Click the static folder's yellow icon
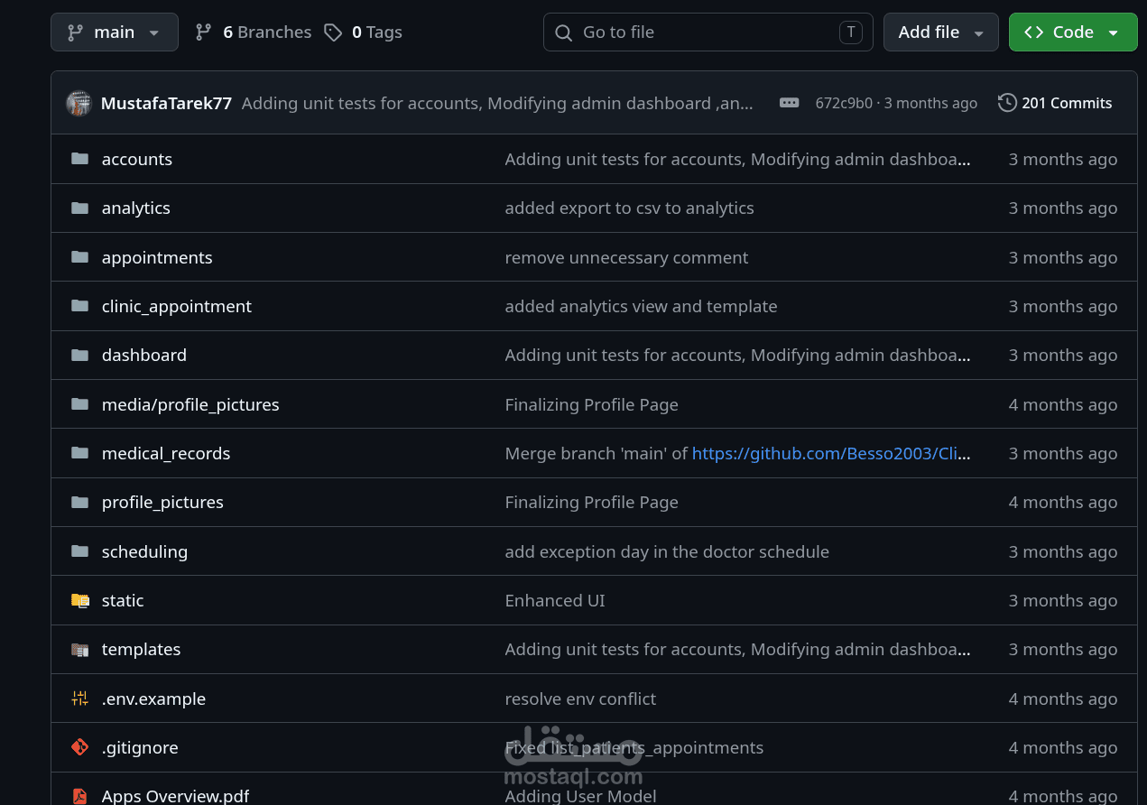This screenshot has width=1147, height=805. pyautogui.click(x=80, y=600)
